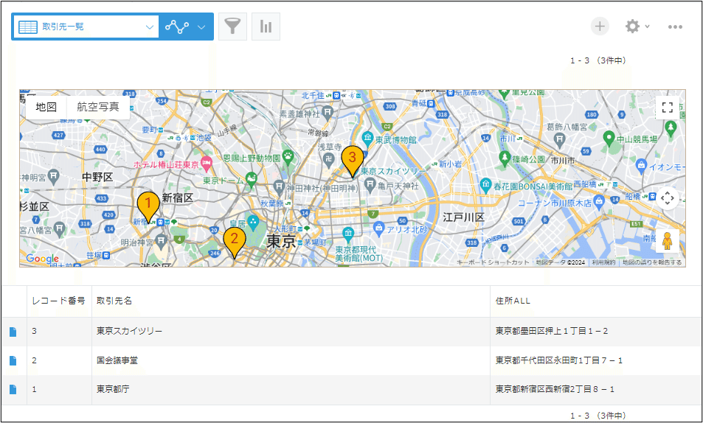Open the 取引先一覧 view dropdown
This screenshot has height=423, width=703.
coord(86,27)
